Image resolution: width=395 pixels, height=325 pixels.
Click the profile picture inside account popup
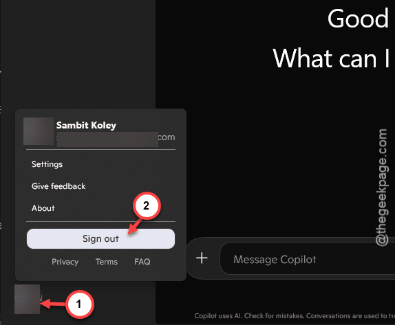click(x=39, y=131)
